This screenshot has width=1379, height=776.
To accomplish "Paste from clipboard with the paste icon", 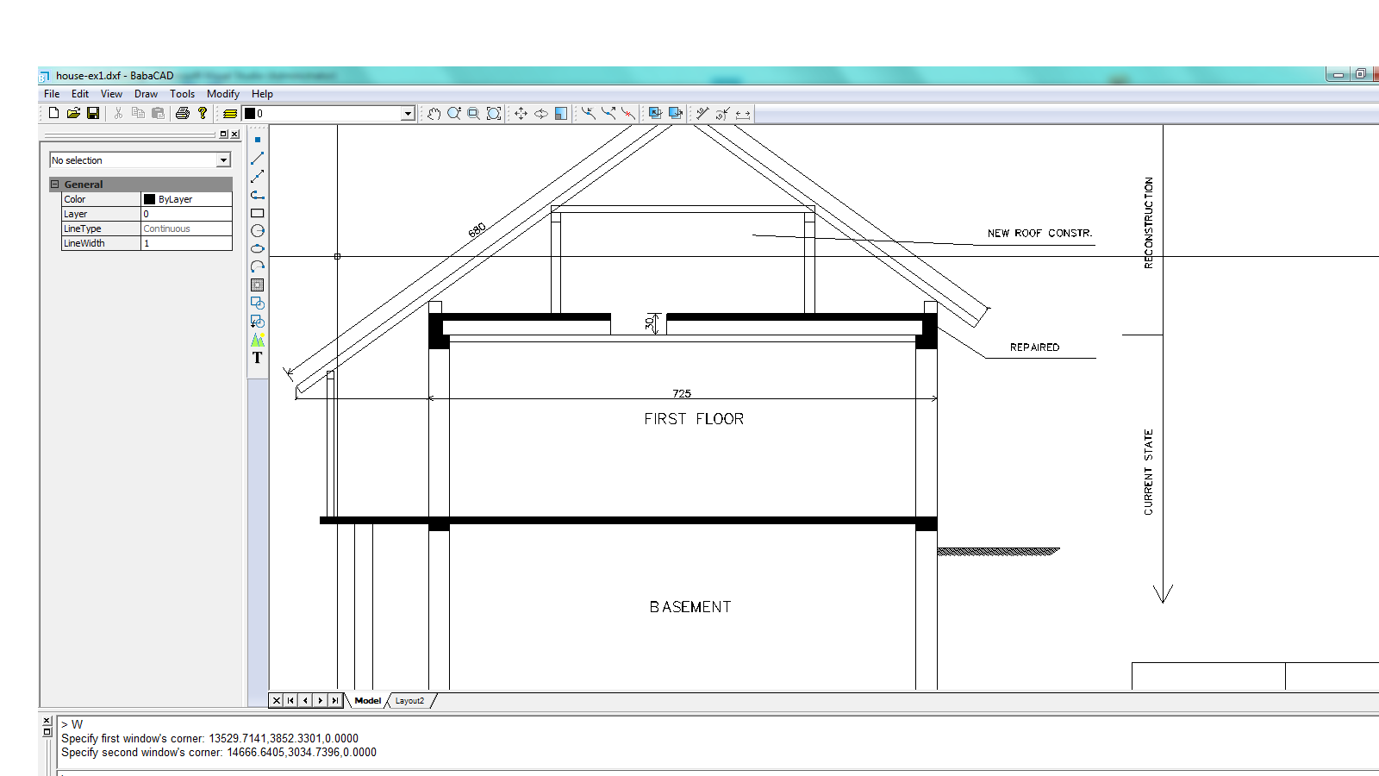I will click(158, 113).
